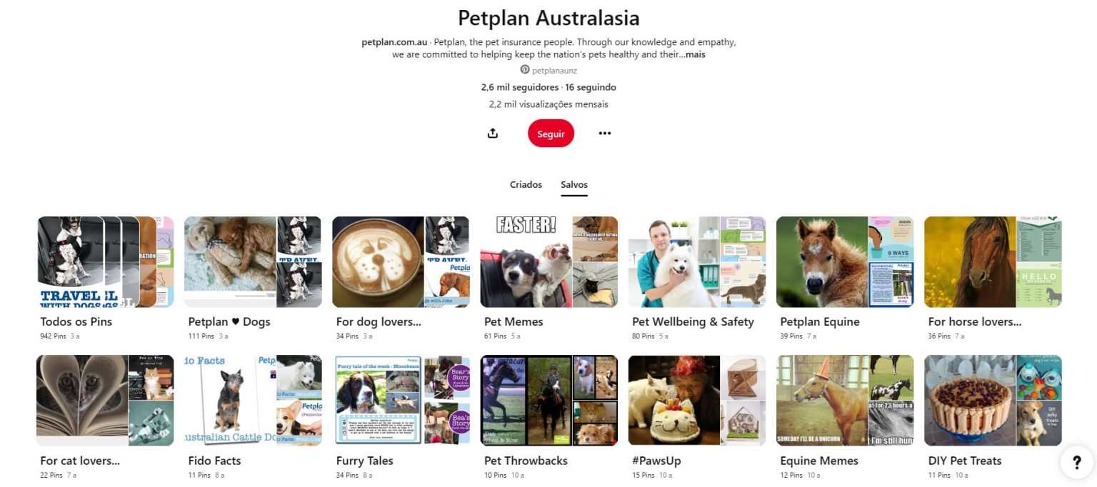Click the share/upload icon
This screenshot has width=1097, height=487.
pyautogui.click(x=492, y=133)
